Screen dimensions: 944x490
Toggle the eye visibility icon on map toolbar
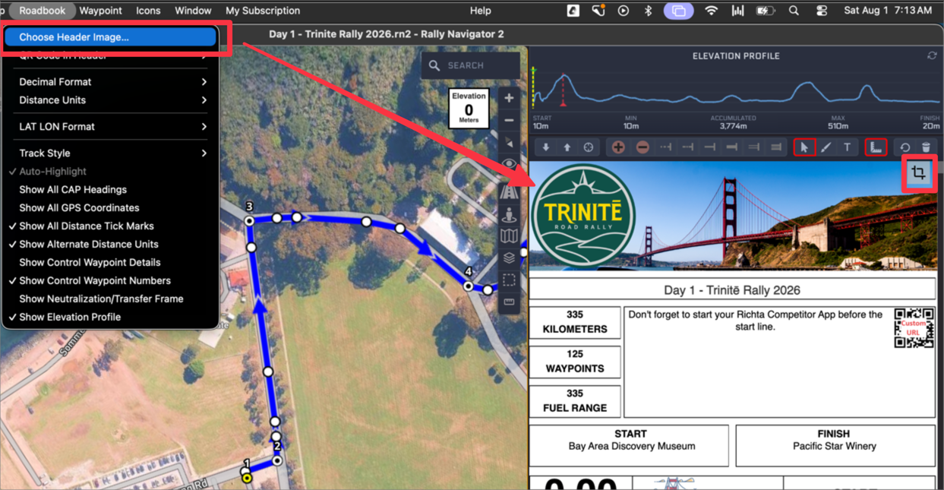click(x=509, y=164)
